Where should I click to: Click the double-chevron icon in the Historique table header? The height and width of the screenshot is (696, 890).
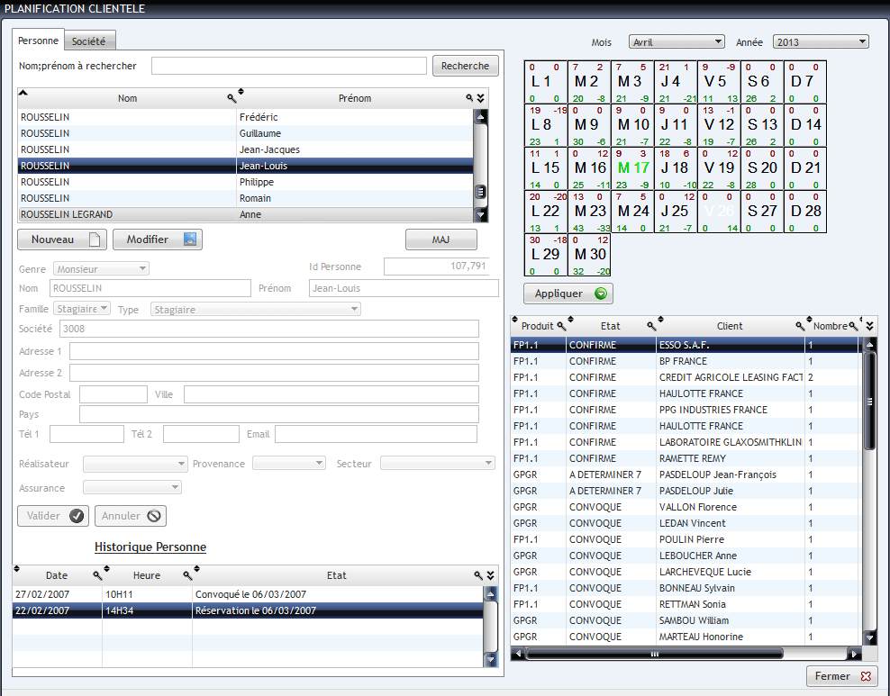490,575
